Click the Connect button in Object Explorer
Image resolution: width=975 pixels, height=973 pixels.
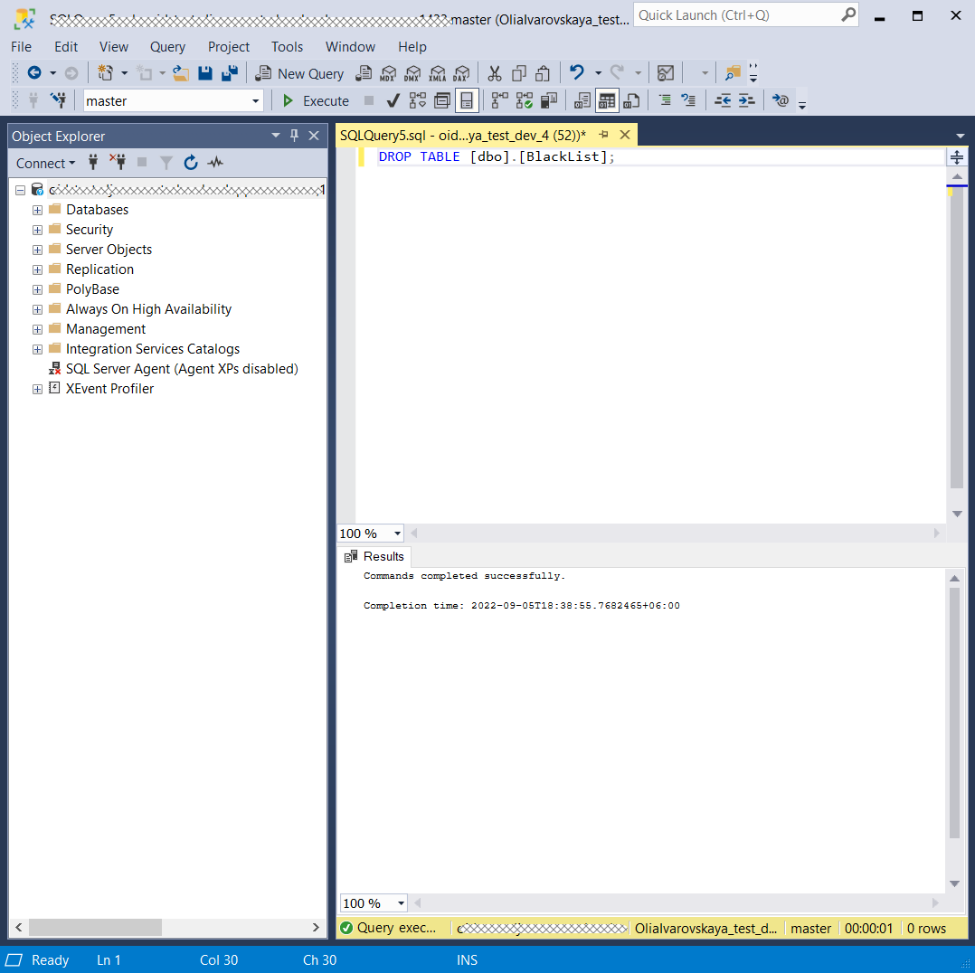(45, 163)
